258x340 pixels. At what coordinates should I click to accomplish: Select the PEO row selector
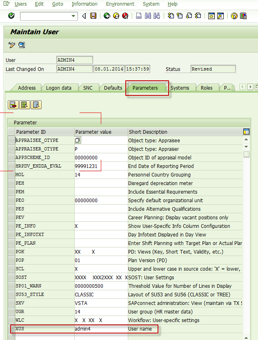pos(11,200)
